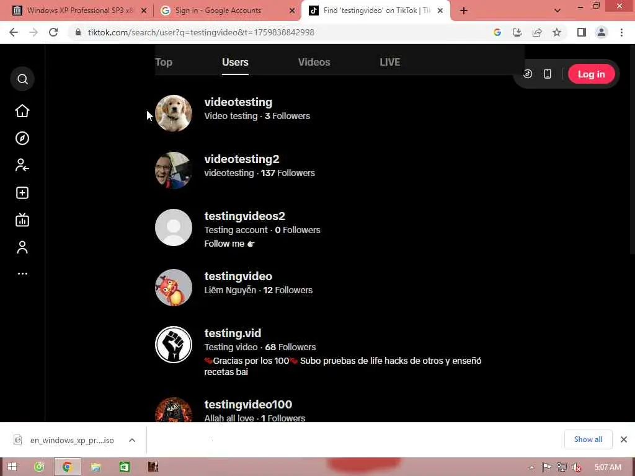Reload the TikTok page
Image resolution: width=635 pixels, height=476 pixels.
[53, 32]
